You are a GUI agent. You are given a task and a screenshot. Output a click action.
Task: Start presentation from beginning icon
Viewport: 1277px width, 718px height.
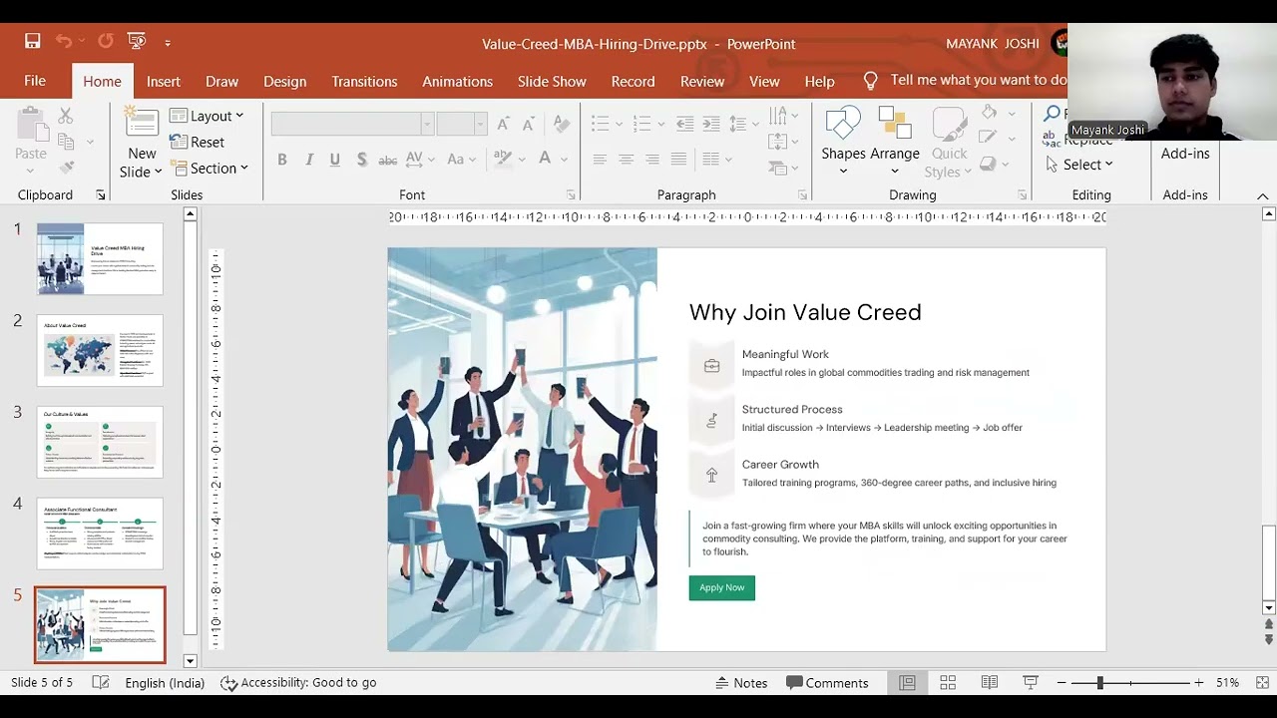pyautogui.click(x=137, y=41)
